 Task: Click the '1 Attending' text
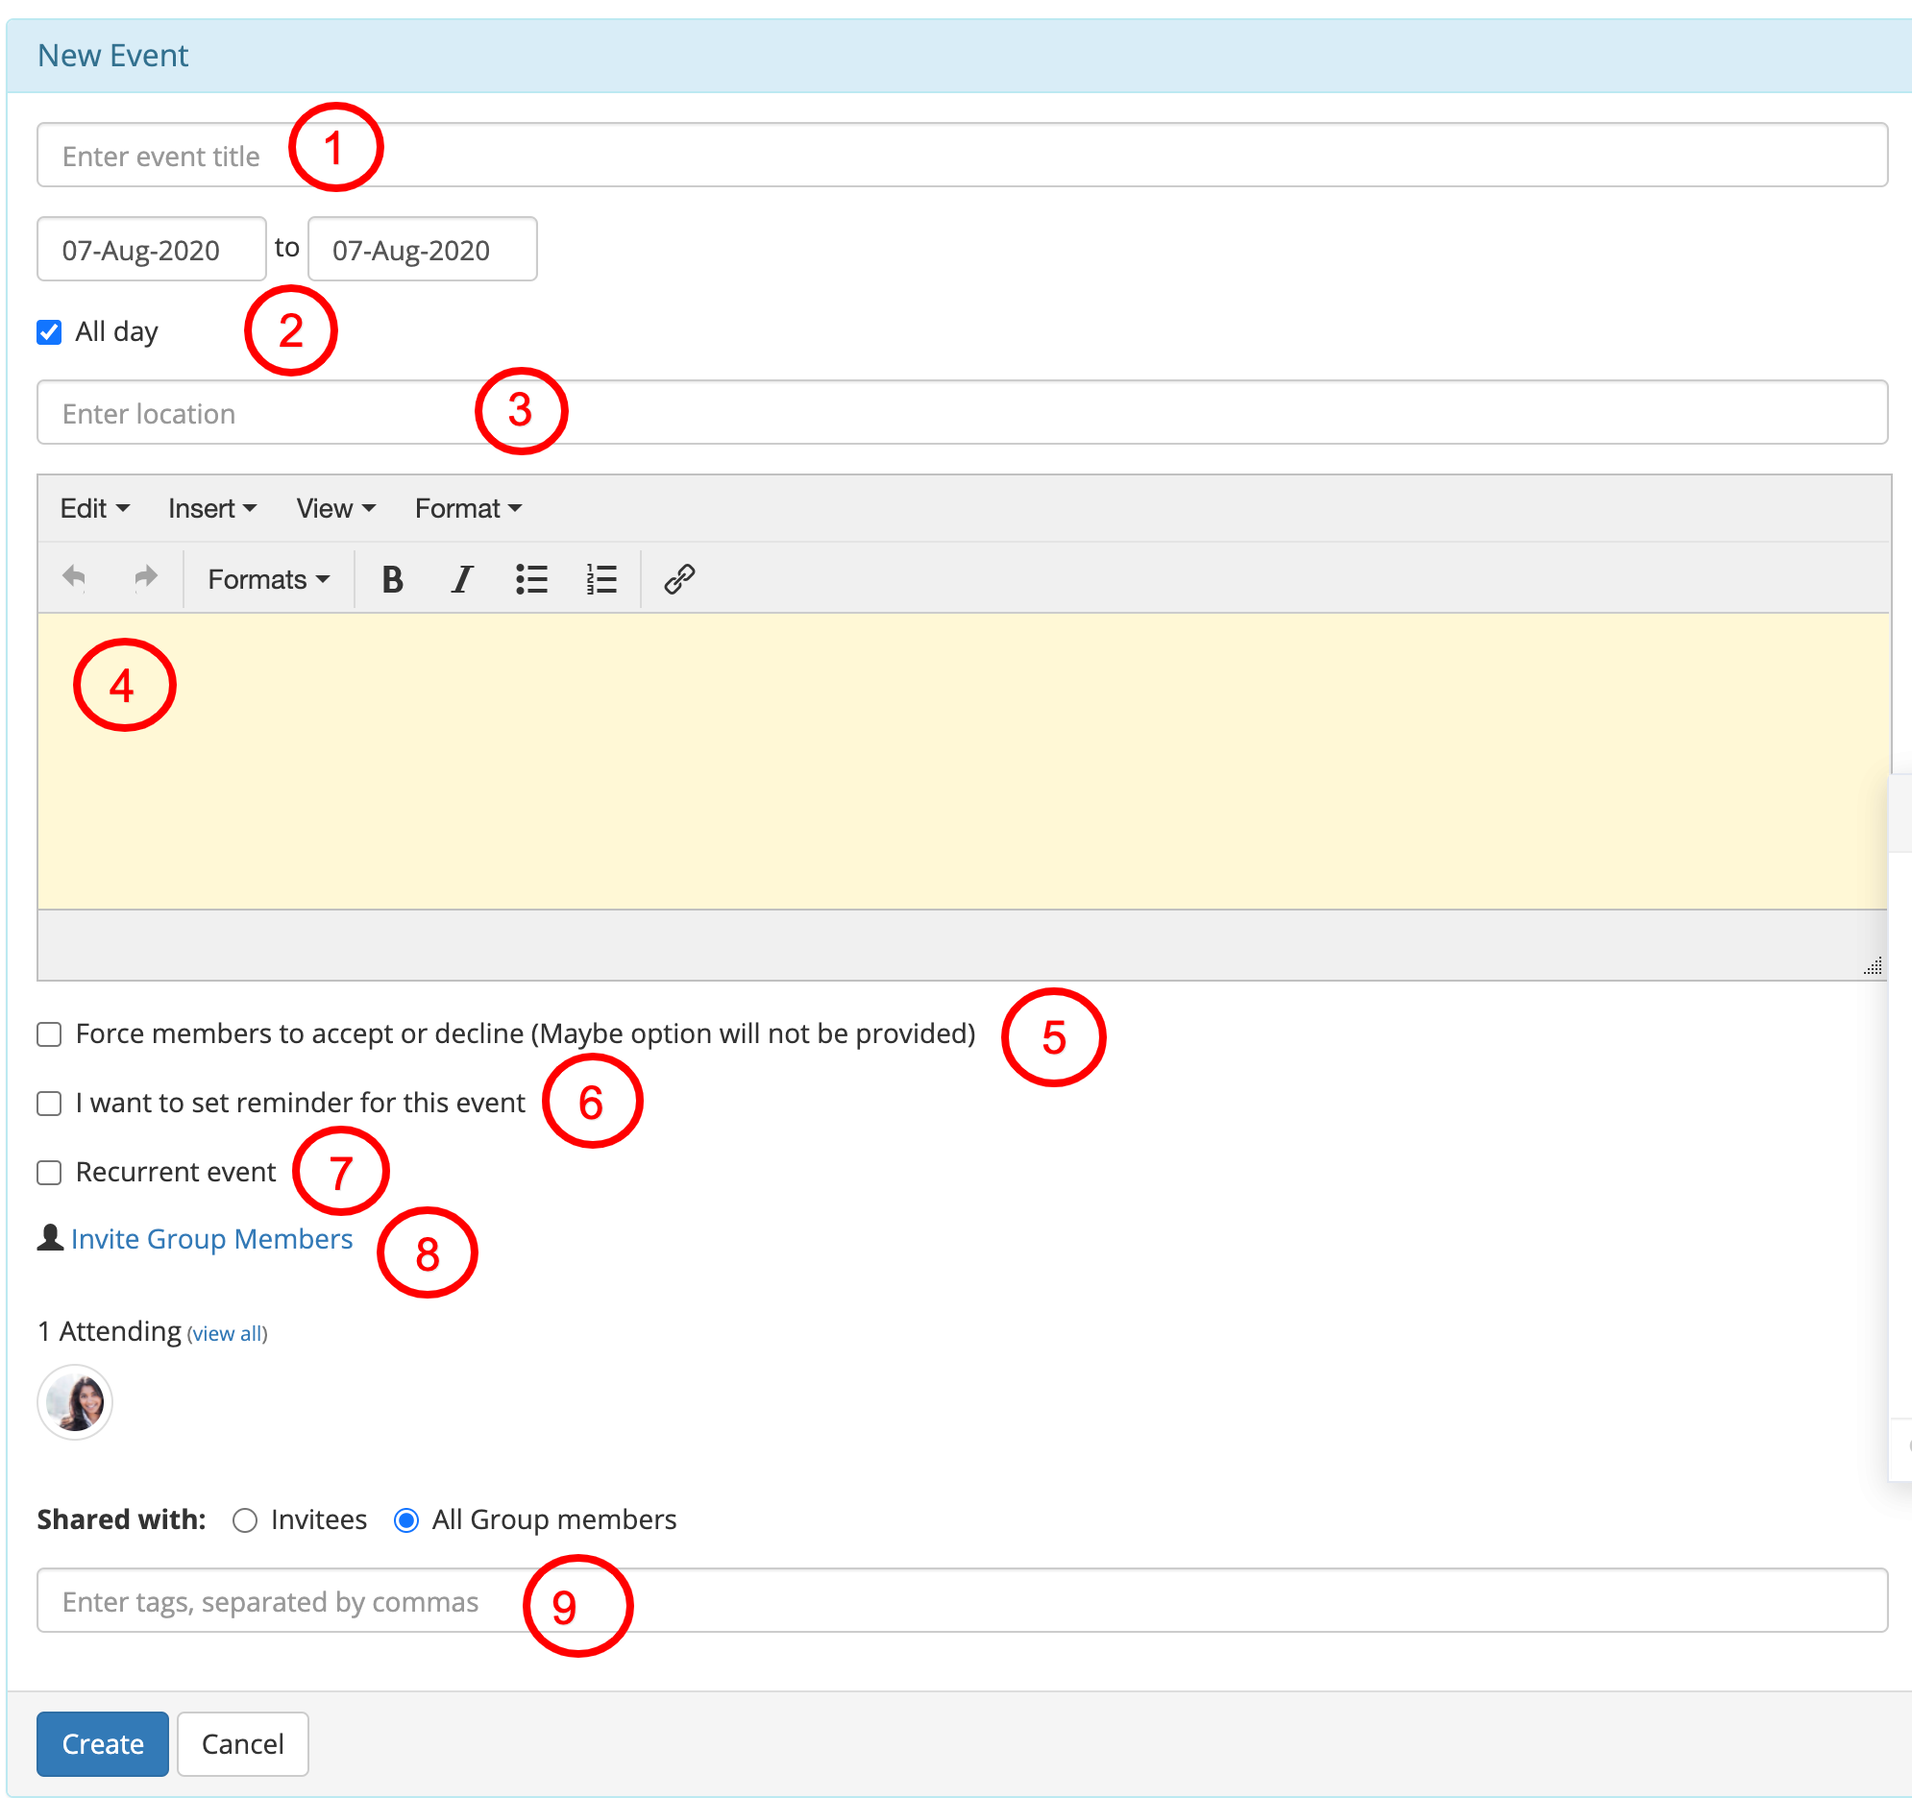(x=110, y=1330)
